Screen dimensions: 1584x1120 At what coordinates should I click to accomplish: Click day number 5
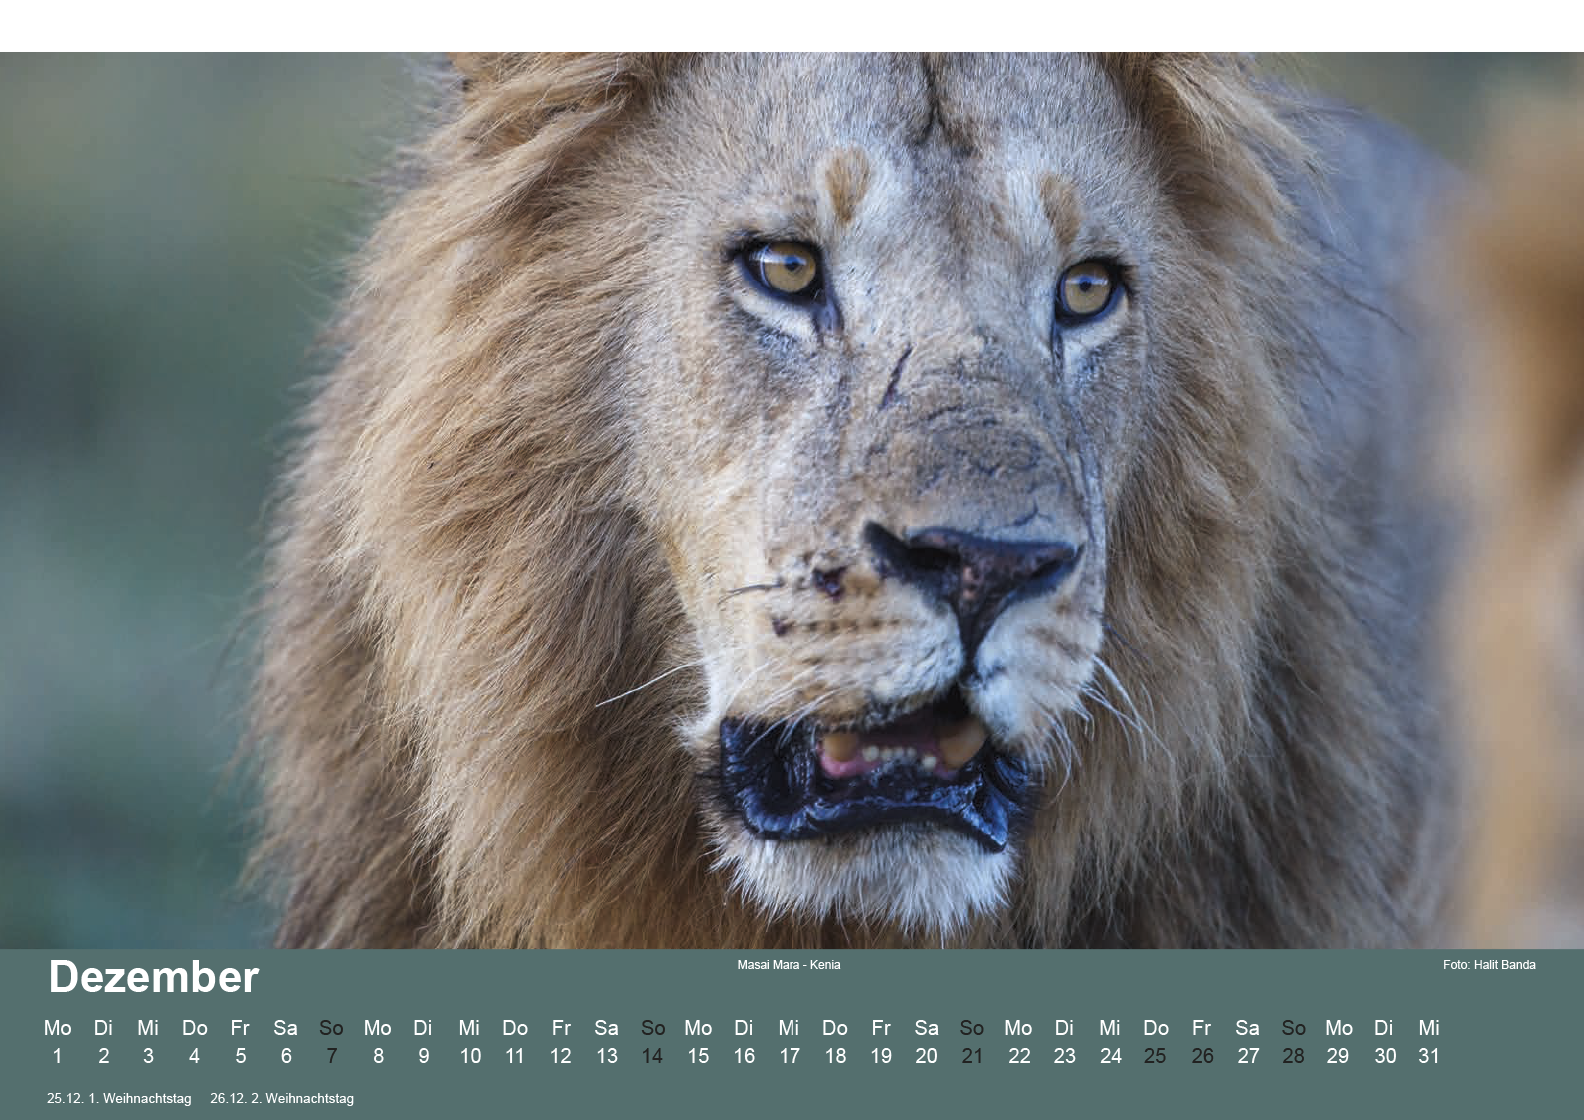[240, 1056]
